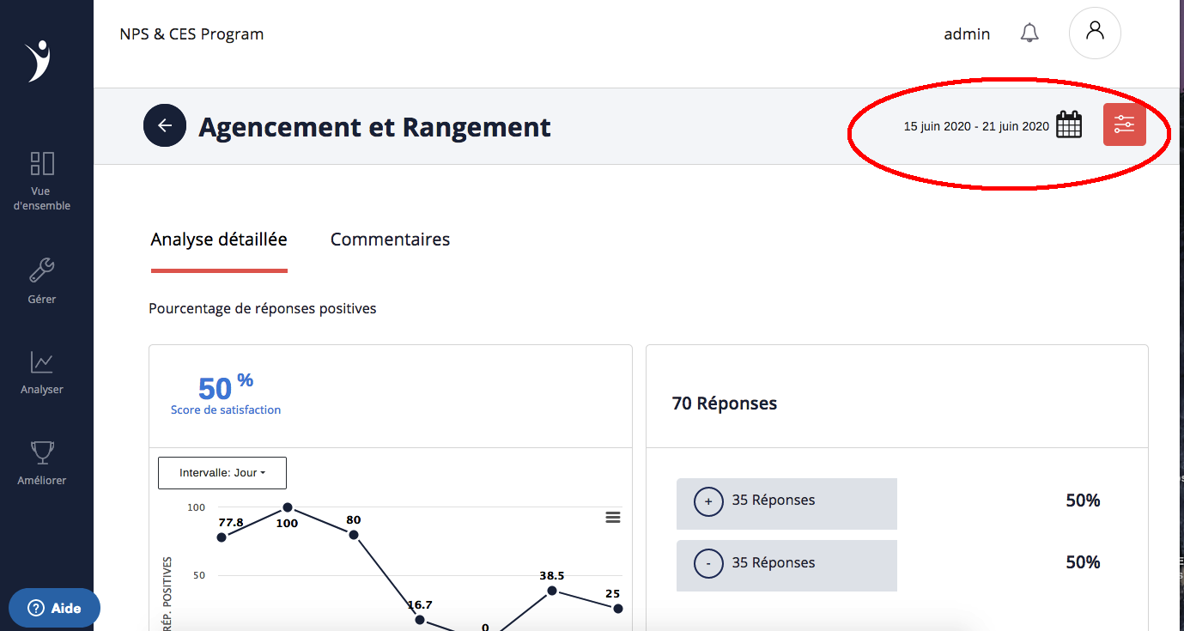Switch to the Commentaires tab
Screen dimensions: 1184x631
pos(390,240)
